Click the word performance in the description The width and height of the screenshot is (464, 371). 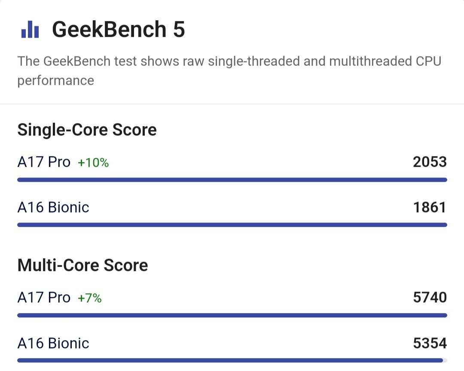click(x=55, y=81)
